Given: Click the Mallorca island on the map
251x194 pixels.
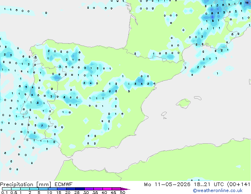Looking at the screenshot, I should [183, 103].
